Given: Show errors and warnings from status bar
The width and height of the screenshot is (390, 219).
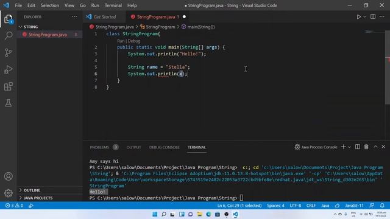Looking at the screenshot, I should [14, 206].
